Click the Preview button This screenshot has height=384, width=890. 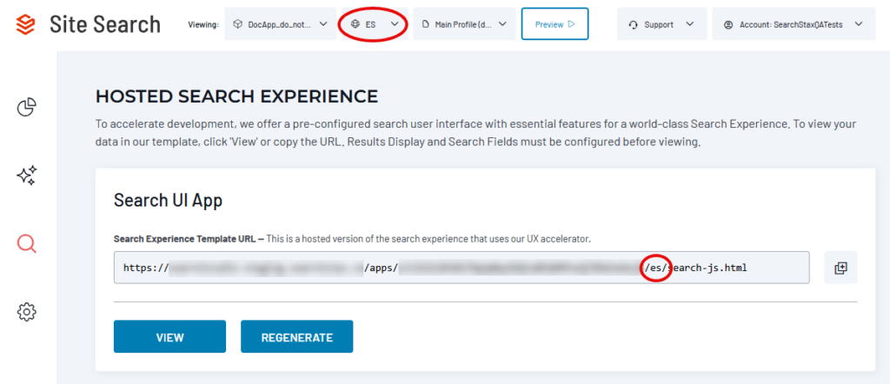coord(555,24)
